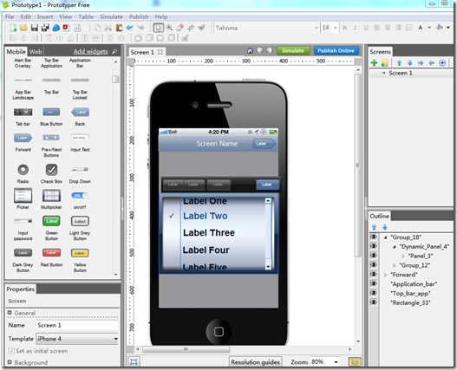Viewport: 457px width, 370px height.
Task: Select the Picker widget
Action: 23,198
